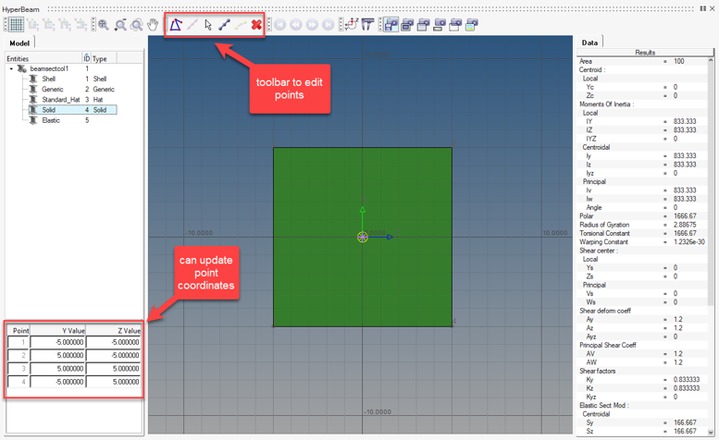Screen dimensions: 719x440
Task: Select the Generic beam section
Action: [x=52, y=90]
